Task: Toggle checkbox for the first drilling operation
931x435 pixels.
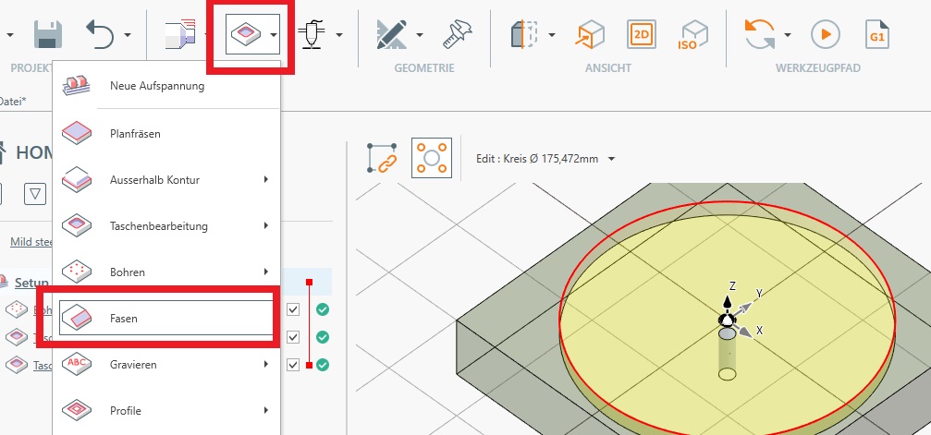Action: tap(293, 309)
